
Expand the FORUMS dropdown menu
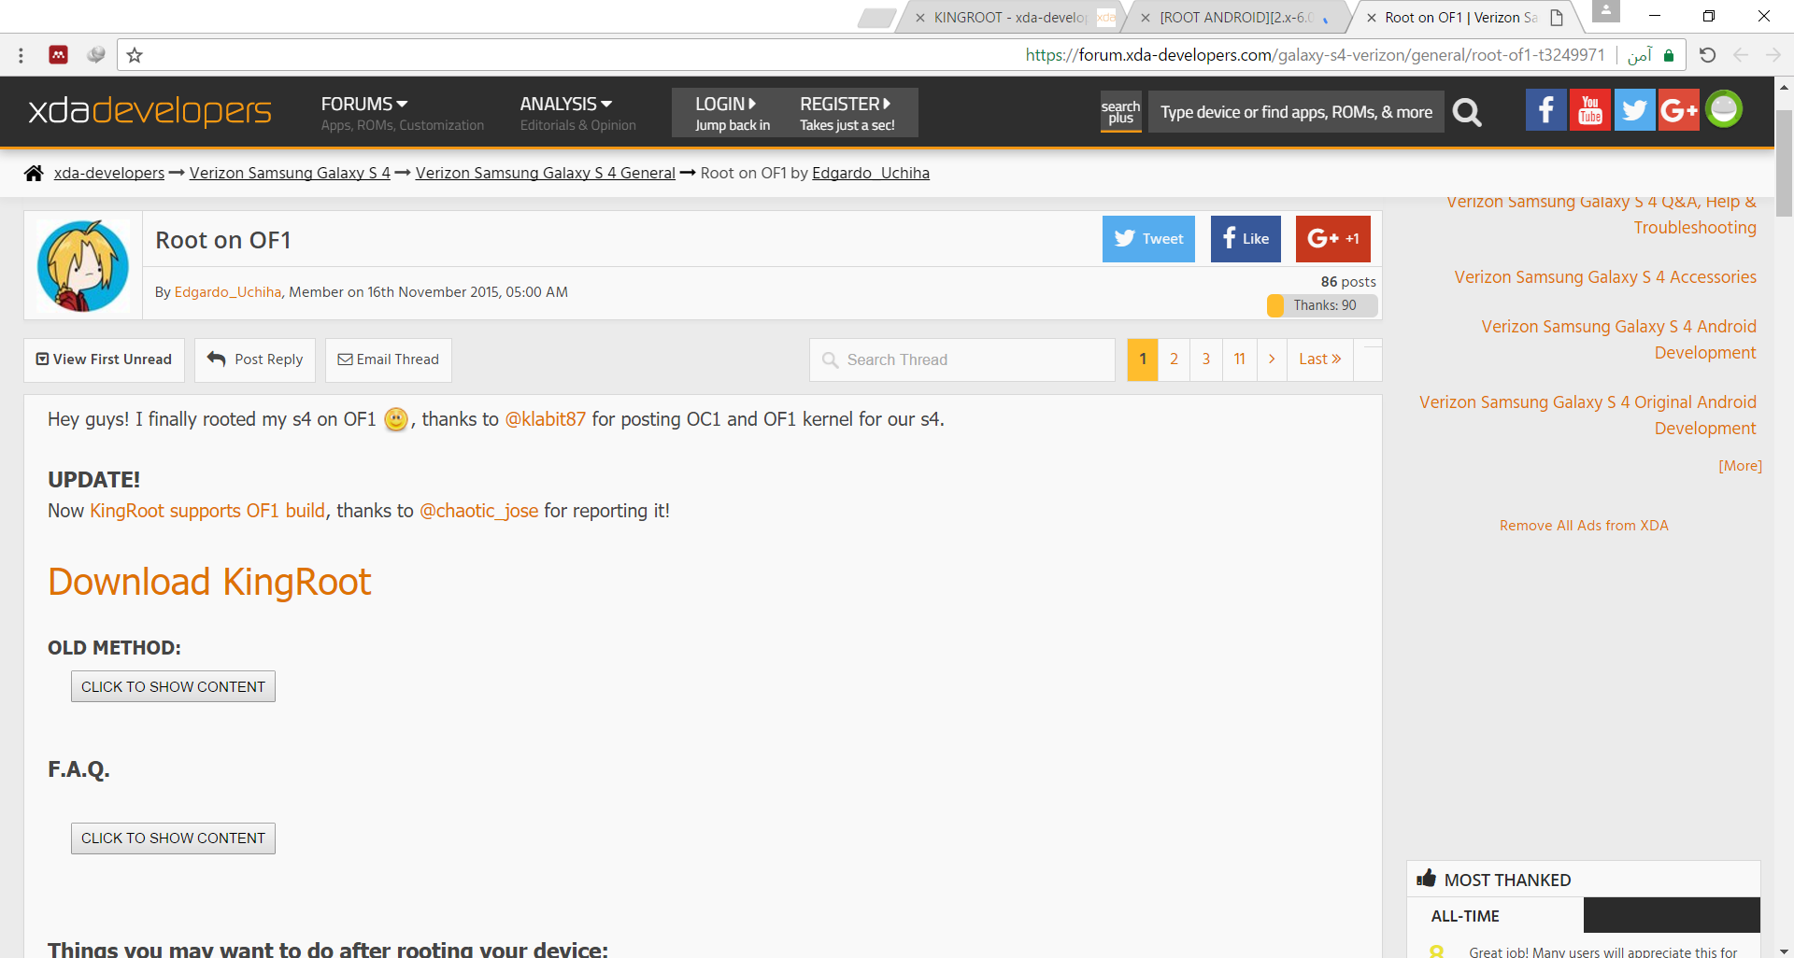[x=364, y=104]
